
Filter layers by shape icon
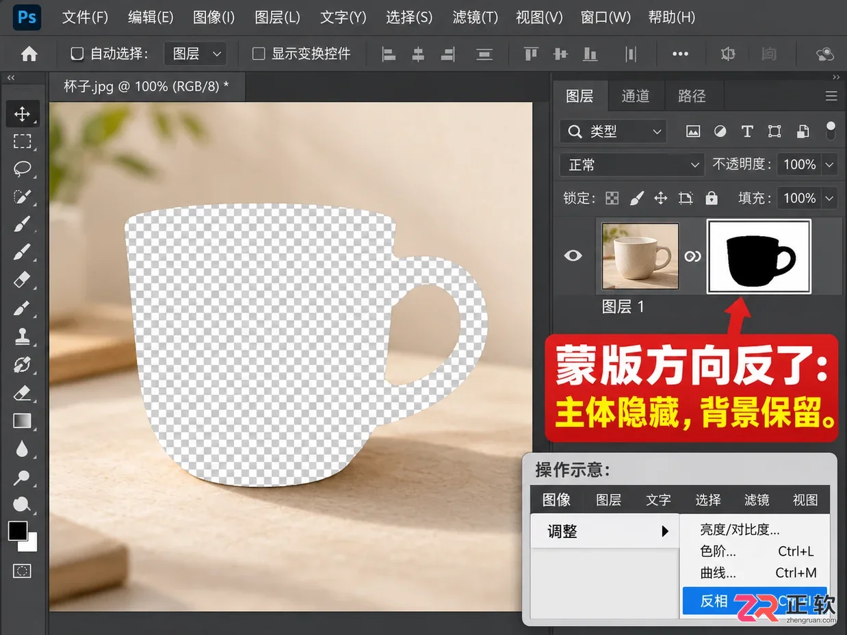pos(774,131)
